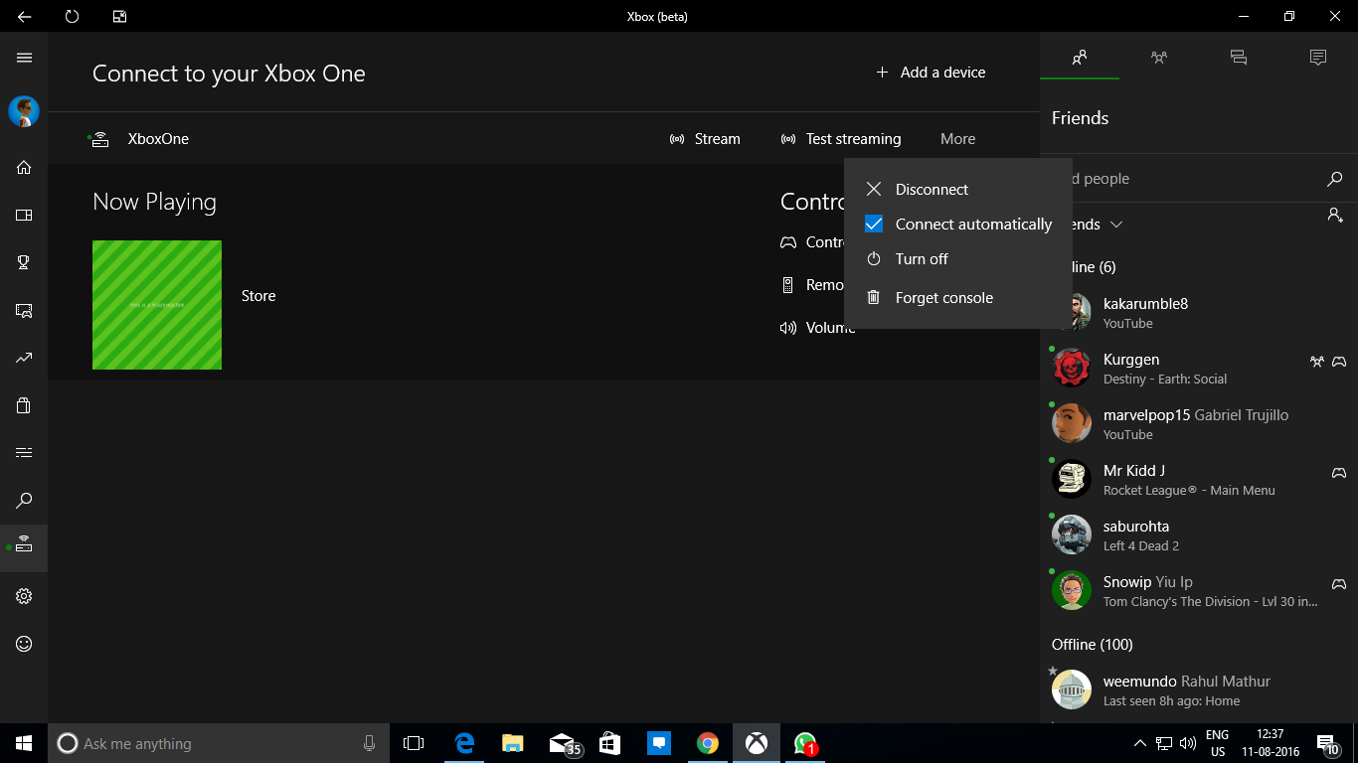
Task: Open the Remote control option
Action: (x=811, y=285)
